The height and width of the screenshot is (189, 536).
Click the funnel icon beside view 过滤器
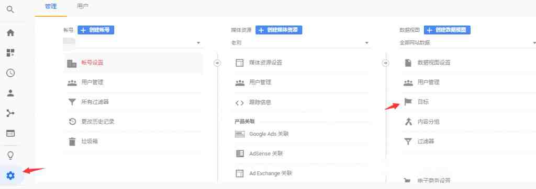point(408,141)
